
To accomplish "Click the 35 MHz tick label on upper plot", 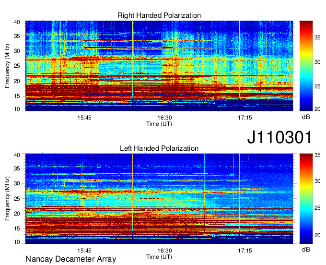I will 17,36.
